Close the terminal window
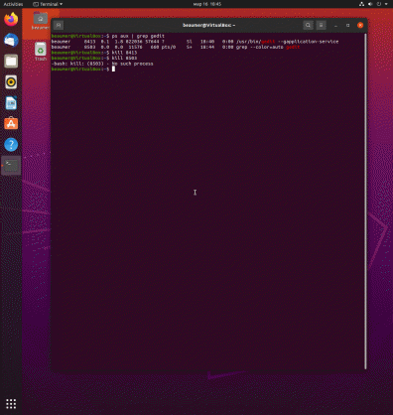Viewport: 393px width, 415px height. (360, 25)
